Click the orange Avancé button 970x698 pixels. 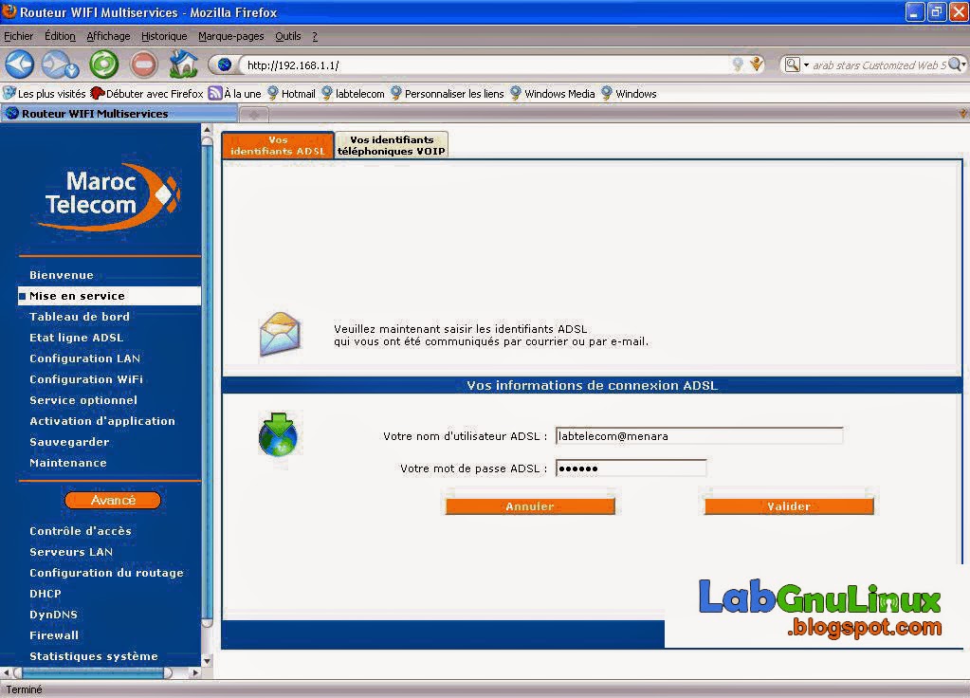113,500
